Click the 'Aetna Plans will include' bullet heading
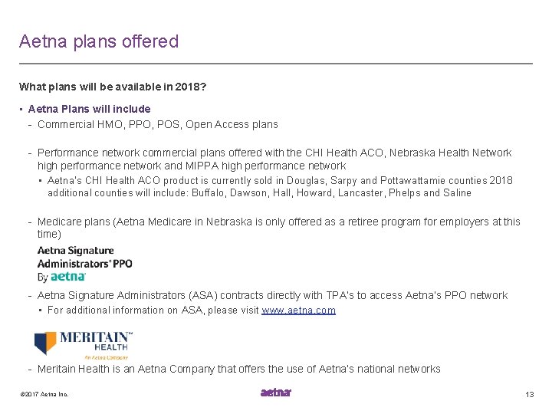Image resolution: width=552 pixels, height=414 pixels. (90, 109)
